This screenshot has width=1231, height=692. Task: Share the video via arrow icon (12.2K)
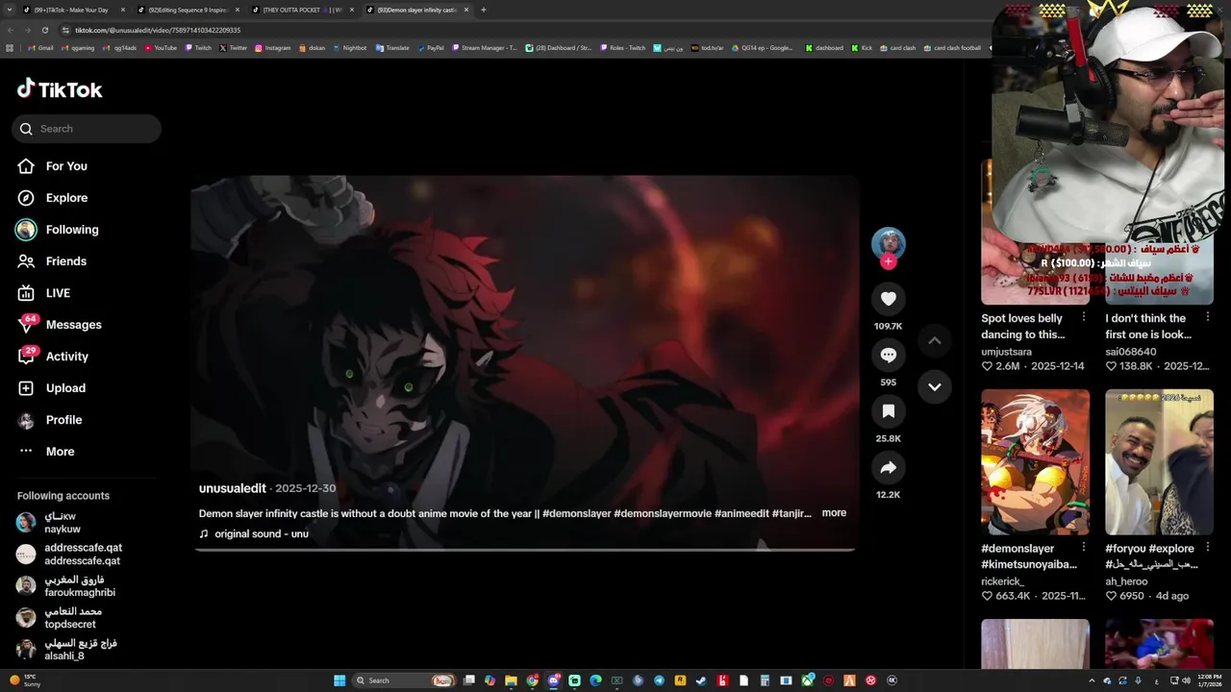888,467
